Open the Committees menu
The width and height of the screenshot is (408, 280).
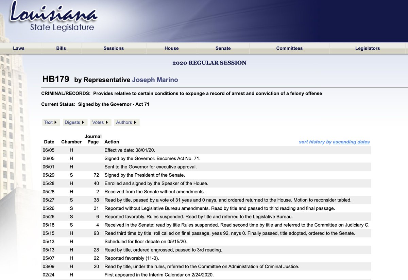coord(289,48)
